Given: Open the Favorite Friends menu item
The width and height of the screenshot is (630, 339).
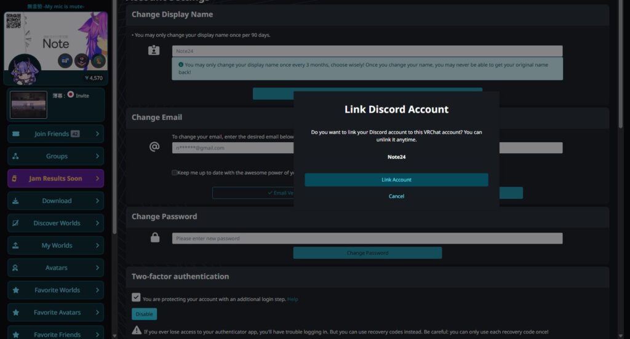Looking at the screenshot, I should (x=55, y=334).
